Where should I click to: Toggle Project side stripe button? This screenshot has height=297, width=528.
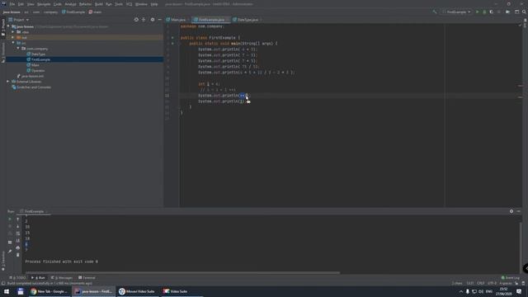(3, 28)
